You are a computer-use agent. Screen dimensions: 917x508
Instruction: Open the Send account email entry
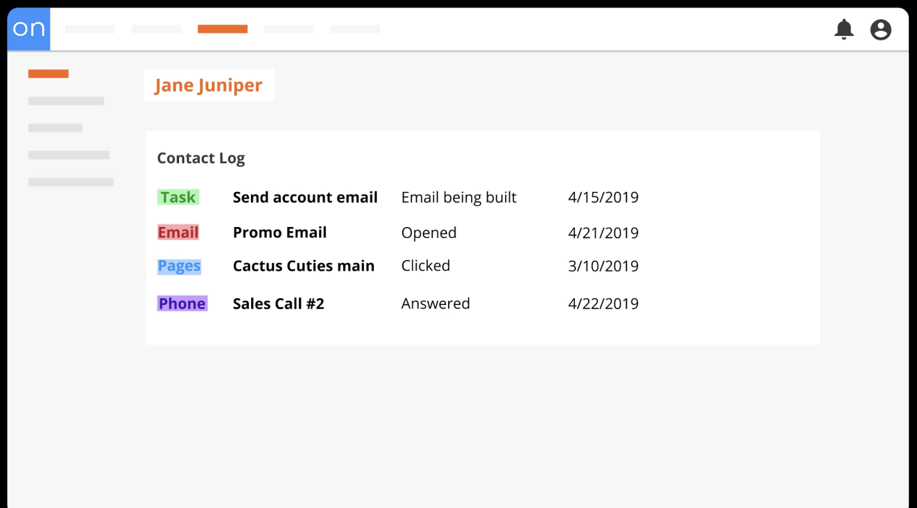pos(305,197)
